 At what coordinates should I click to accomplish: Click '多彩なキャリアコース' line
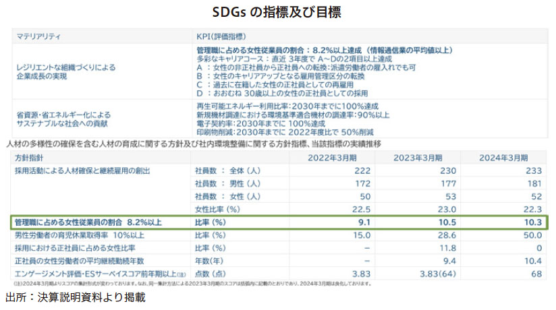pos(294,59)
